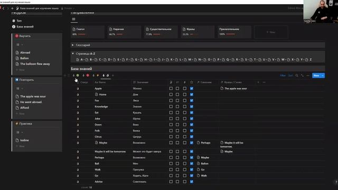
Task: Select the lightning bolt database view tab
Action: click(x=98, y=75)
